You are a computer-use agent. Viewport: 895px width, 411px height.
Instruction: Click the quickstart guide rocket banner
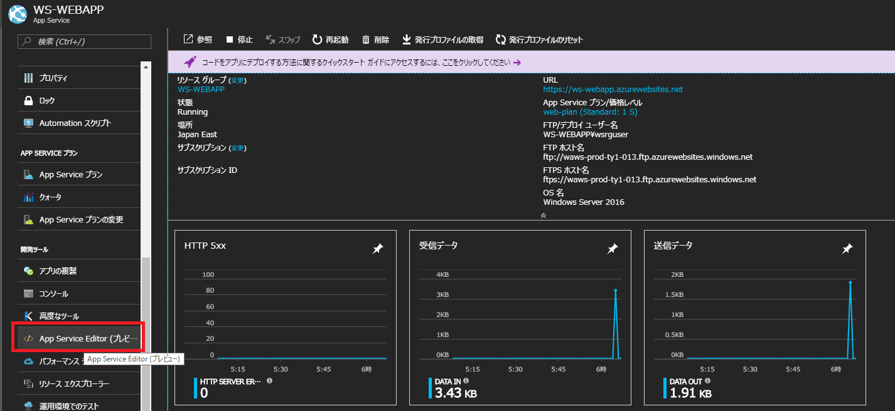[531, 63]
